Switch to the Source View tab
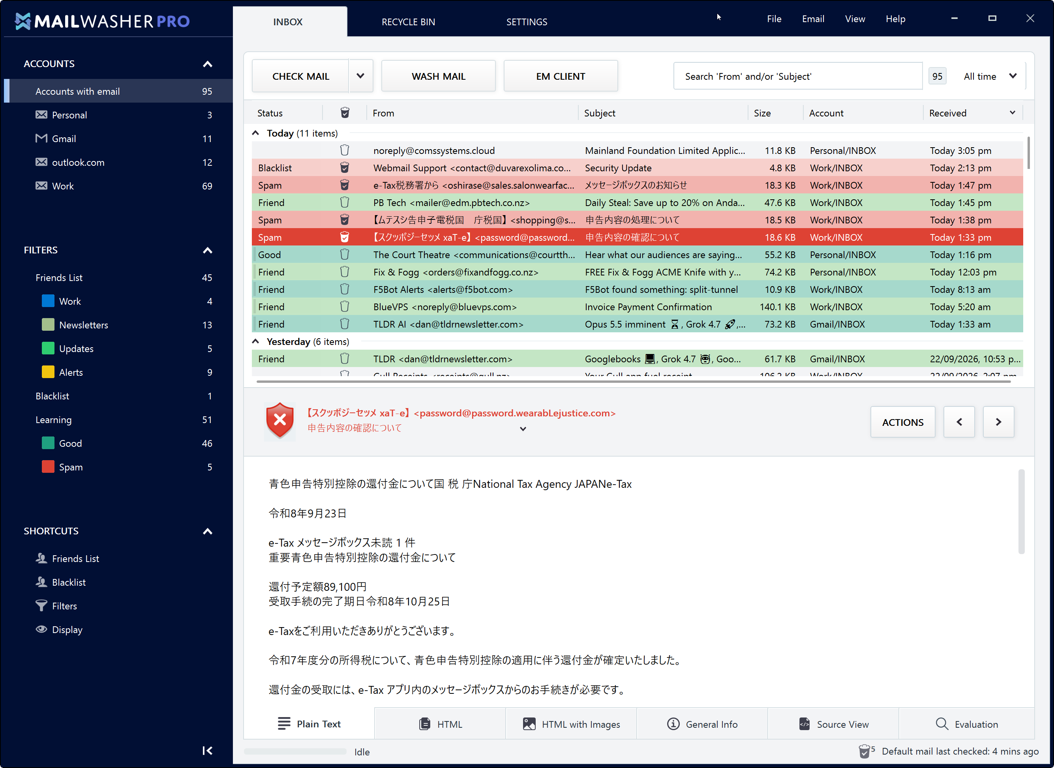This screenshot has width=1054, height=768. click(x=833, y=724)
